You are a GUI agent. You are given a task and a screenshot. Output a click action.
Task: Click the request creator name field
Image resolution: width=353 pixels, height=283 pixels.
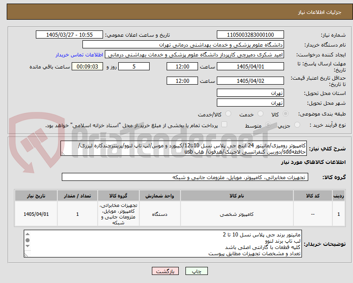click(194, 55)
